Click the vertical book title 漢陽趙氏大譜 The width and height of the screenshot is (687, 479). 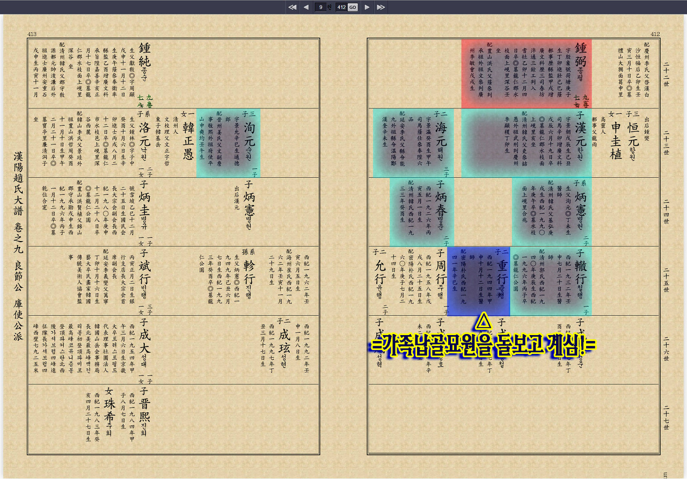click(x=18, y=184)
